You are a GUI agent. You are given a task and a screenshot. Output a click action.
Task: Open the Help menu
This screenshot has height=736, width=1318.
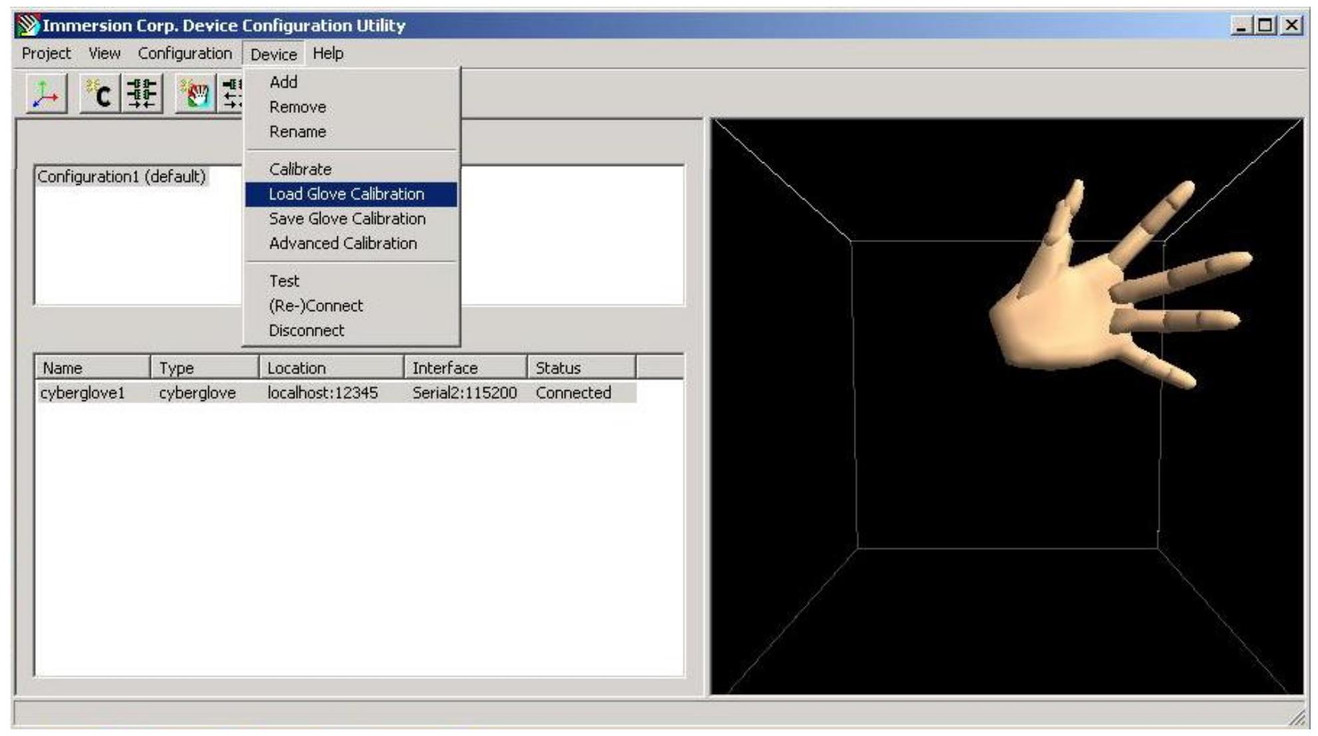[328, 53]
